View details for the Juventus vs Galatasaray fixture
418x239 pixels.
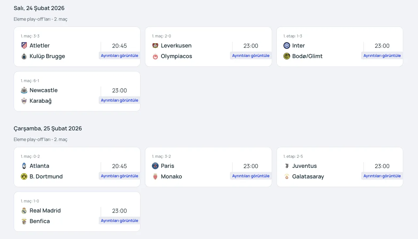click(381, 176)
